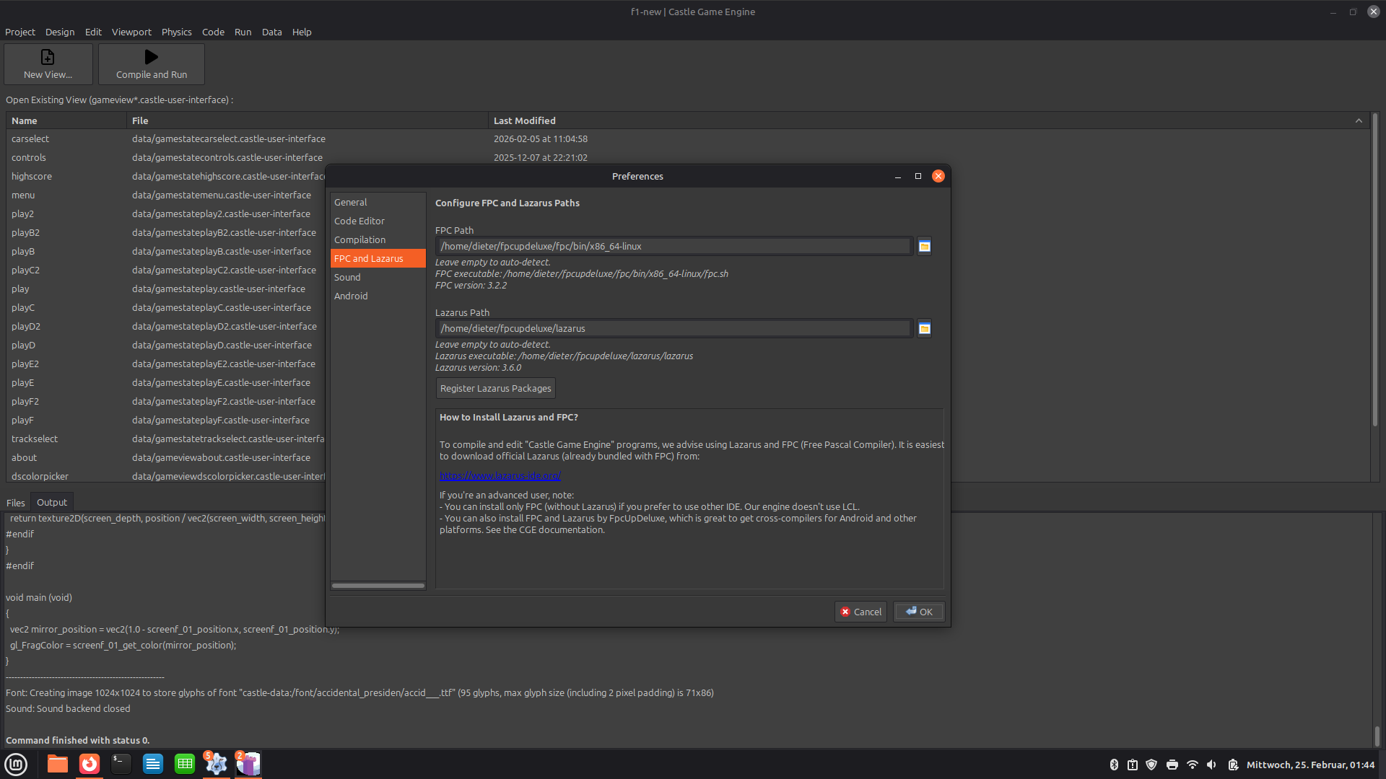Screen dimensions: 1386x779
Task: Select the Sound preferences page
Action: tap(347, 277)
